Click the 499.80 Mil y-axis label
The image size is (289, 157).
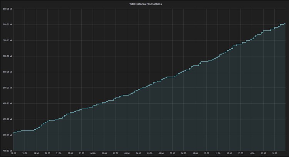(7, 150)
